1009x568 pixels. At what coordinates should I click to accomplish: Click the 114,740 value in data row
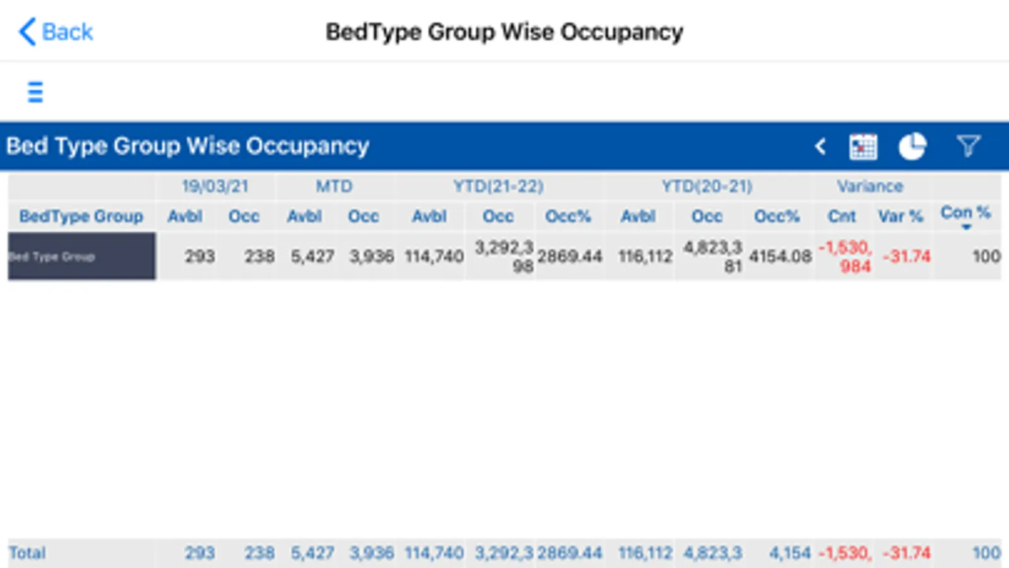434,256
